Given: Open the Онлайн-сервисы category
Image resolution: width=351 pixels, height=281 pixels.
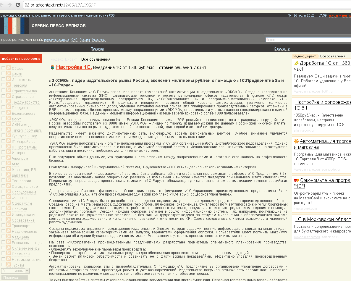Looking at the screenshot, I should (x=26, y=248).
